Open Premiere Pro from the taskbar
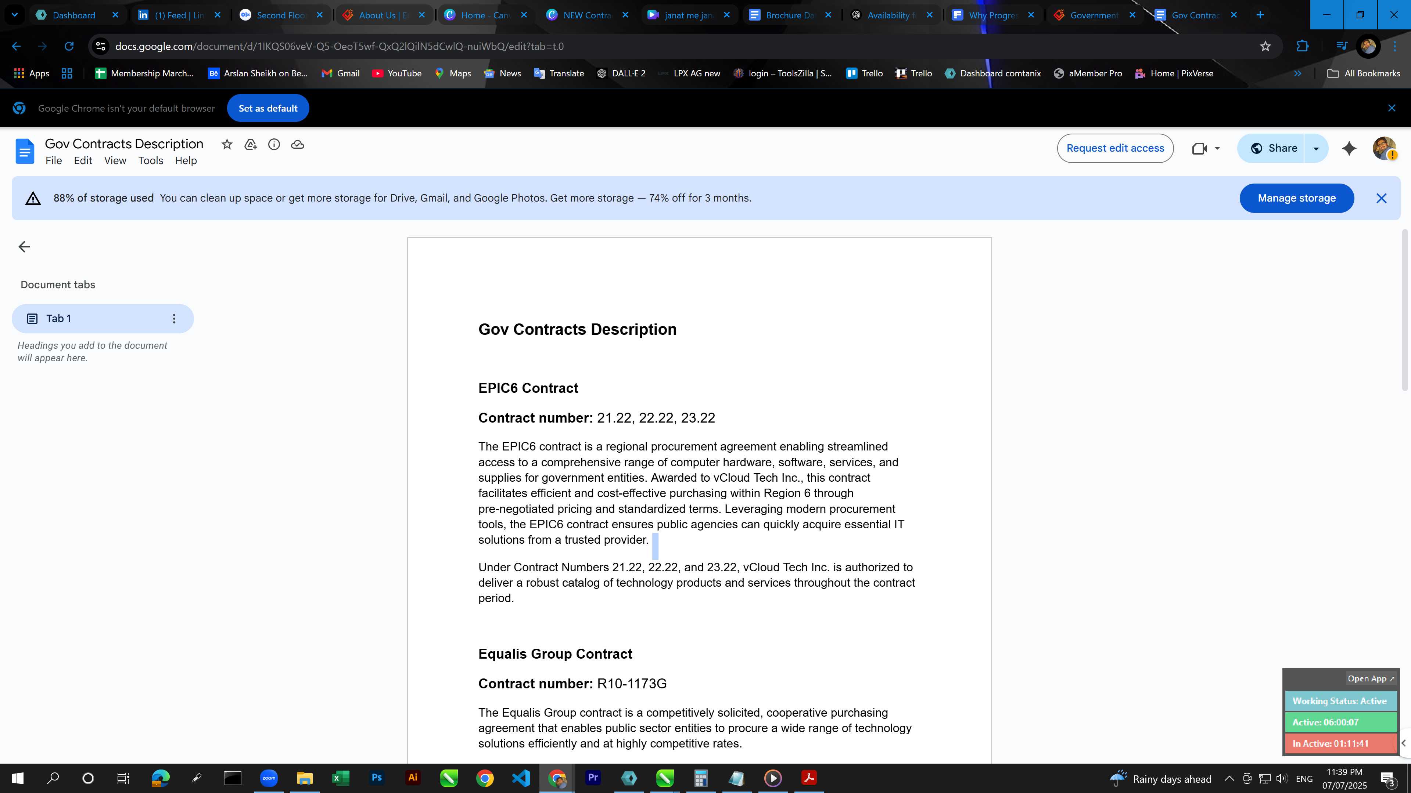1411x793 pixels. (x=593, y=778)
